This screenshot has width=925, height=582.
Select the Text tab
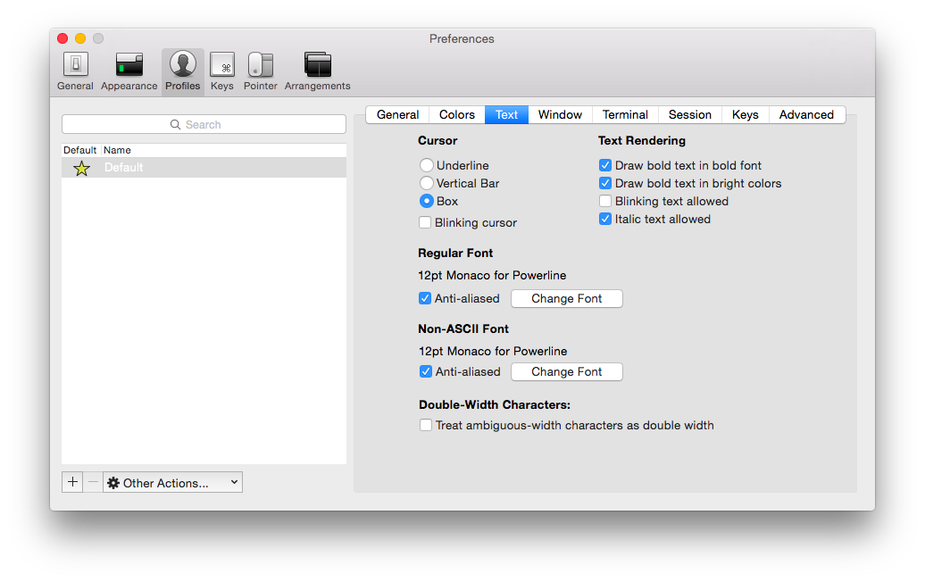tap(507, 114)
